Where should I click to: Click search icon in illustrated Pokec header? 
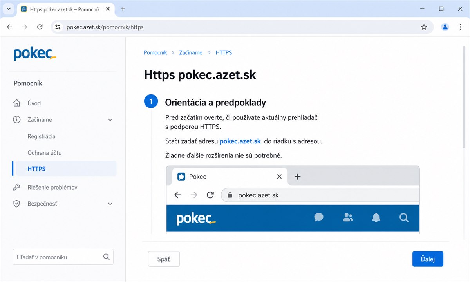(x=404, y=217)
